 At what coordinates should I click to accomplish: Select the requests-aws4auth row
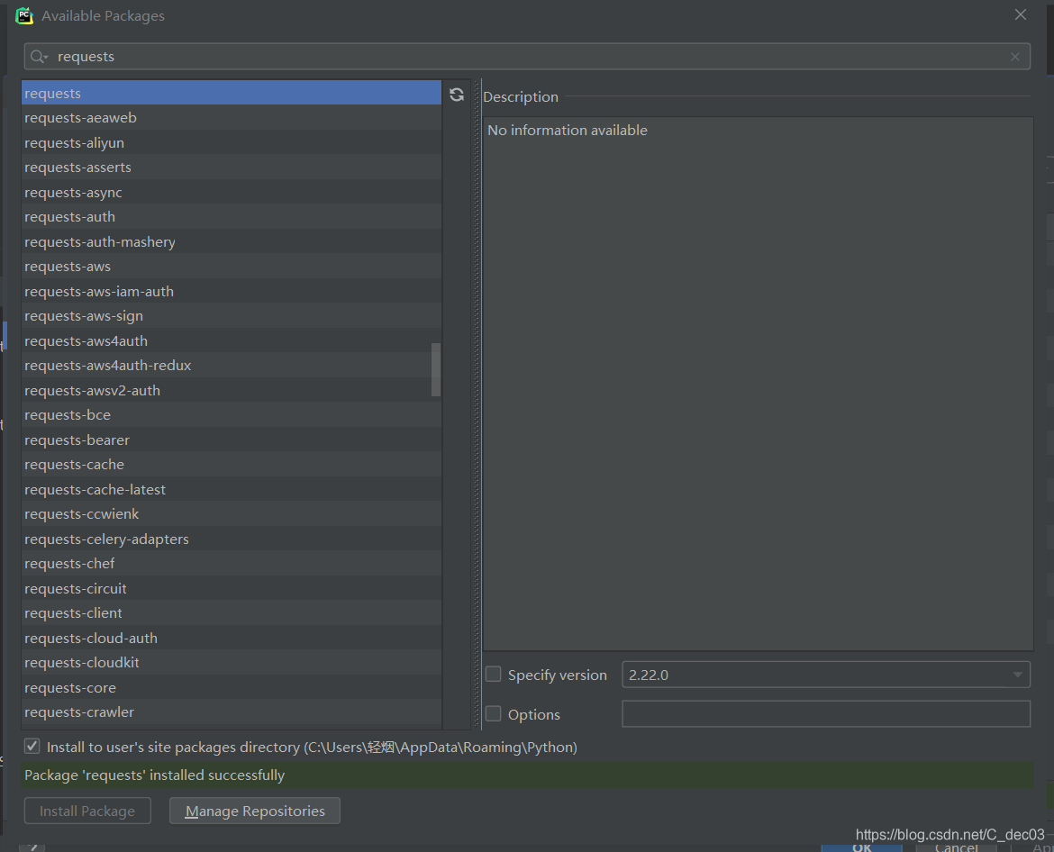coord(232,340)
